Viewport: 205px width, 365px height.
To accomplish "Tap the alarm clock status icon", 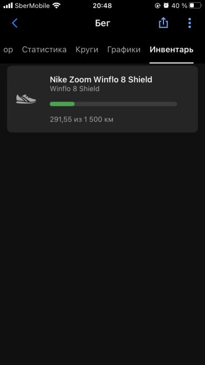I will click(166, 6).
